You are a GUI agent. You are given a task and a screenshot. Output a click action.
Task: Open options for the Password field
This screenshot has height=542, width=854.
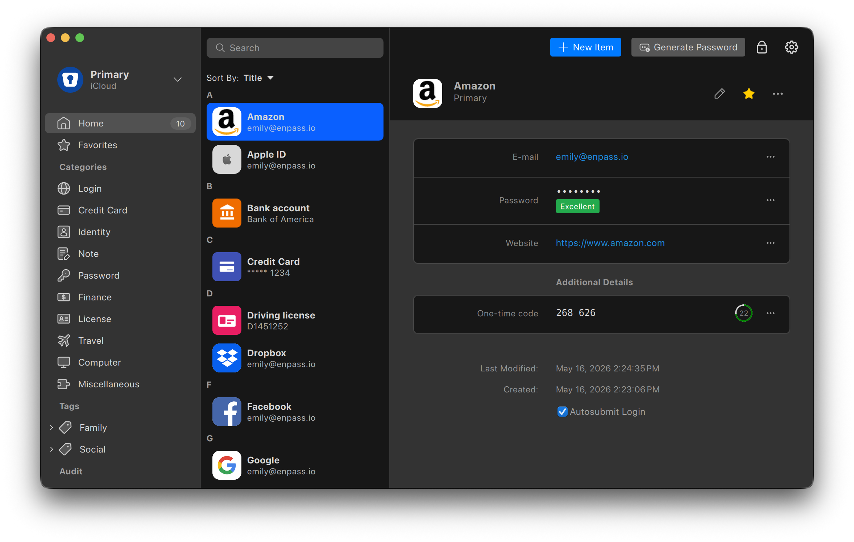click(770, 200)
